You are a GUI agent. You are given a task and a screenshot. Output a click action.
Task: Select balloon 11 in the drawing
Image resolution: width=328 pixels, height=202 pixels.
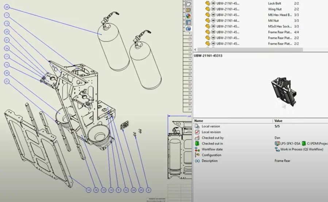[x=7, y=15]
